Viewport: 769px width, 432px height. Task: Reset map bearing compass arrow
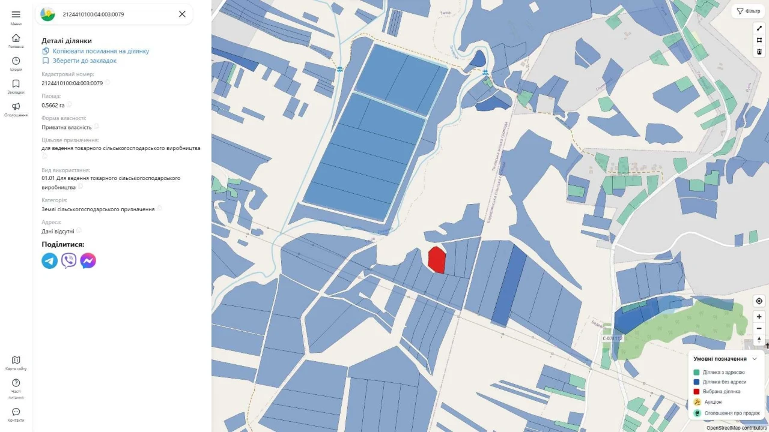759,340
